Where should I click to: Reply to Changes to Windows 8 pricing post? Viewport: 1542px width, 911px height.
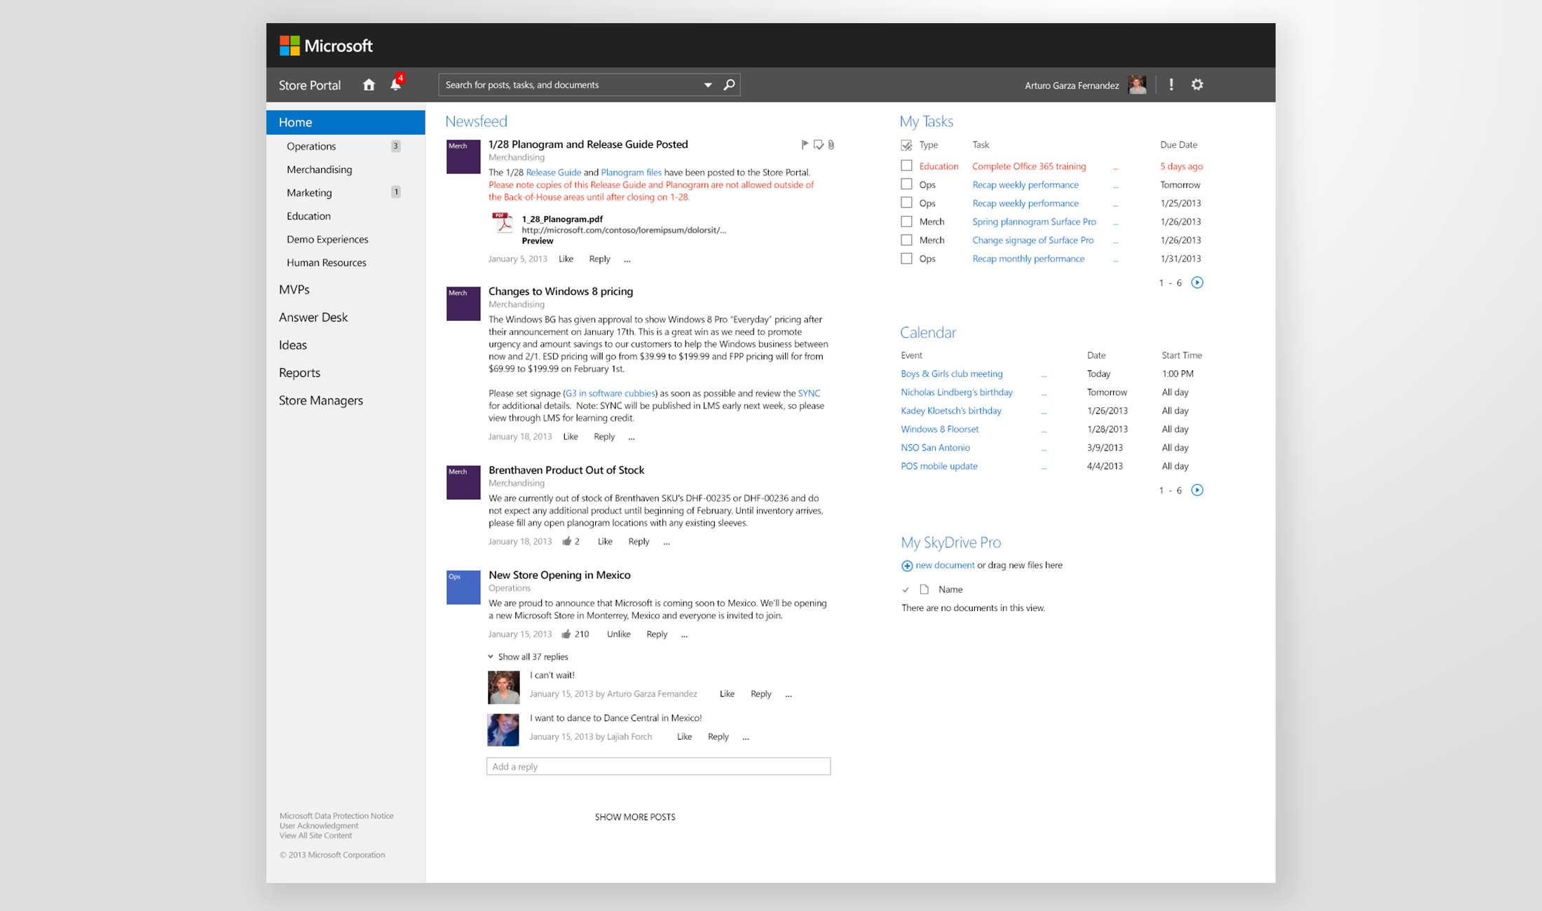[x=604, y=437]
